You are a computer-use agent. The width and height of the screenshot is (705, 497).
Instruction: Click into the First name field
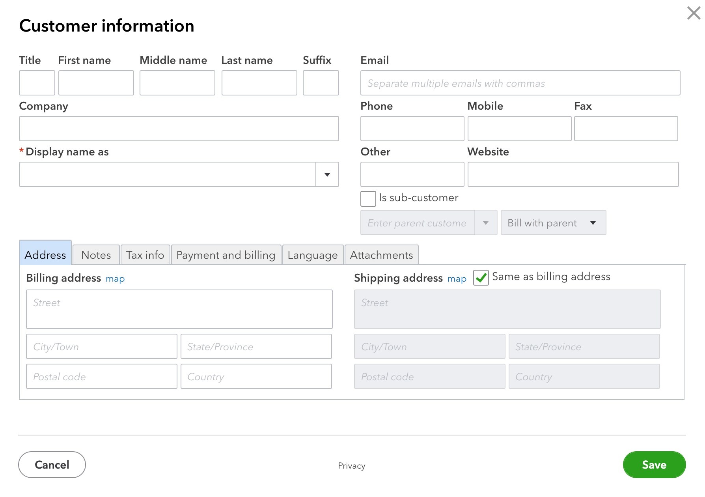pyautogui.click(x=96, y=83)
